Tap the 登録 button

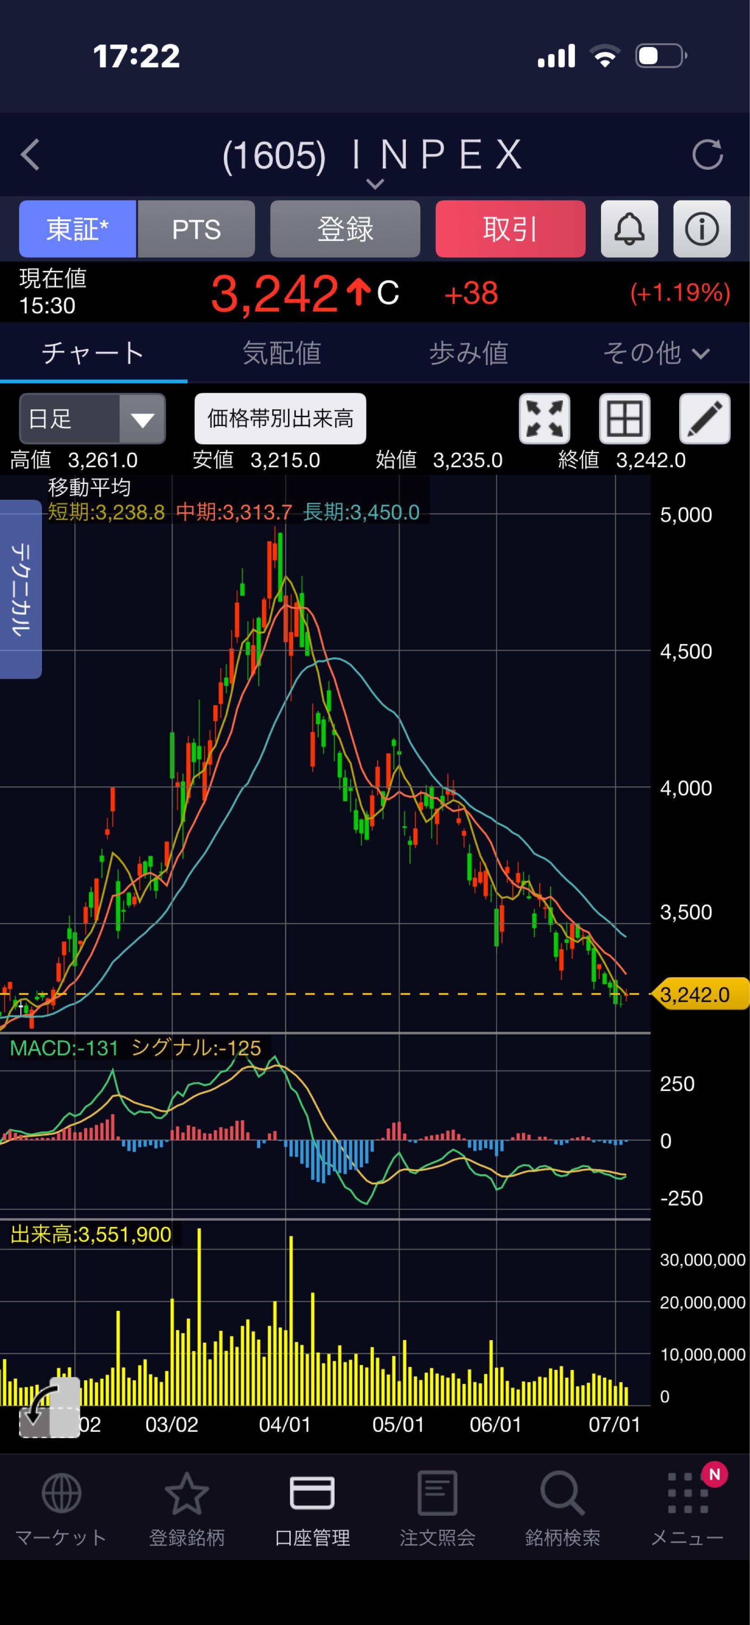point(345,228)
